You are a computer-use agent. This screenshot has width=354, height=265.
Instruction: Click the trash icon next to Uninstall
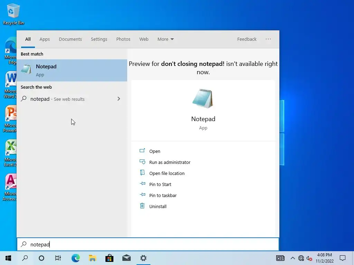click(x=142, y=206)
